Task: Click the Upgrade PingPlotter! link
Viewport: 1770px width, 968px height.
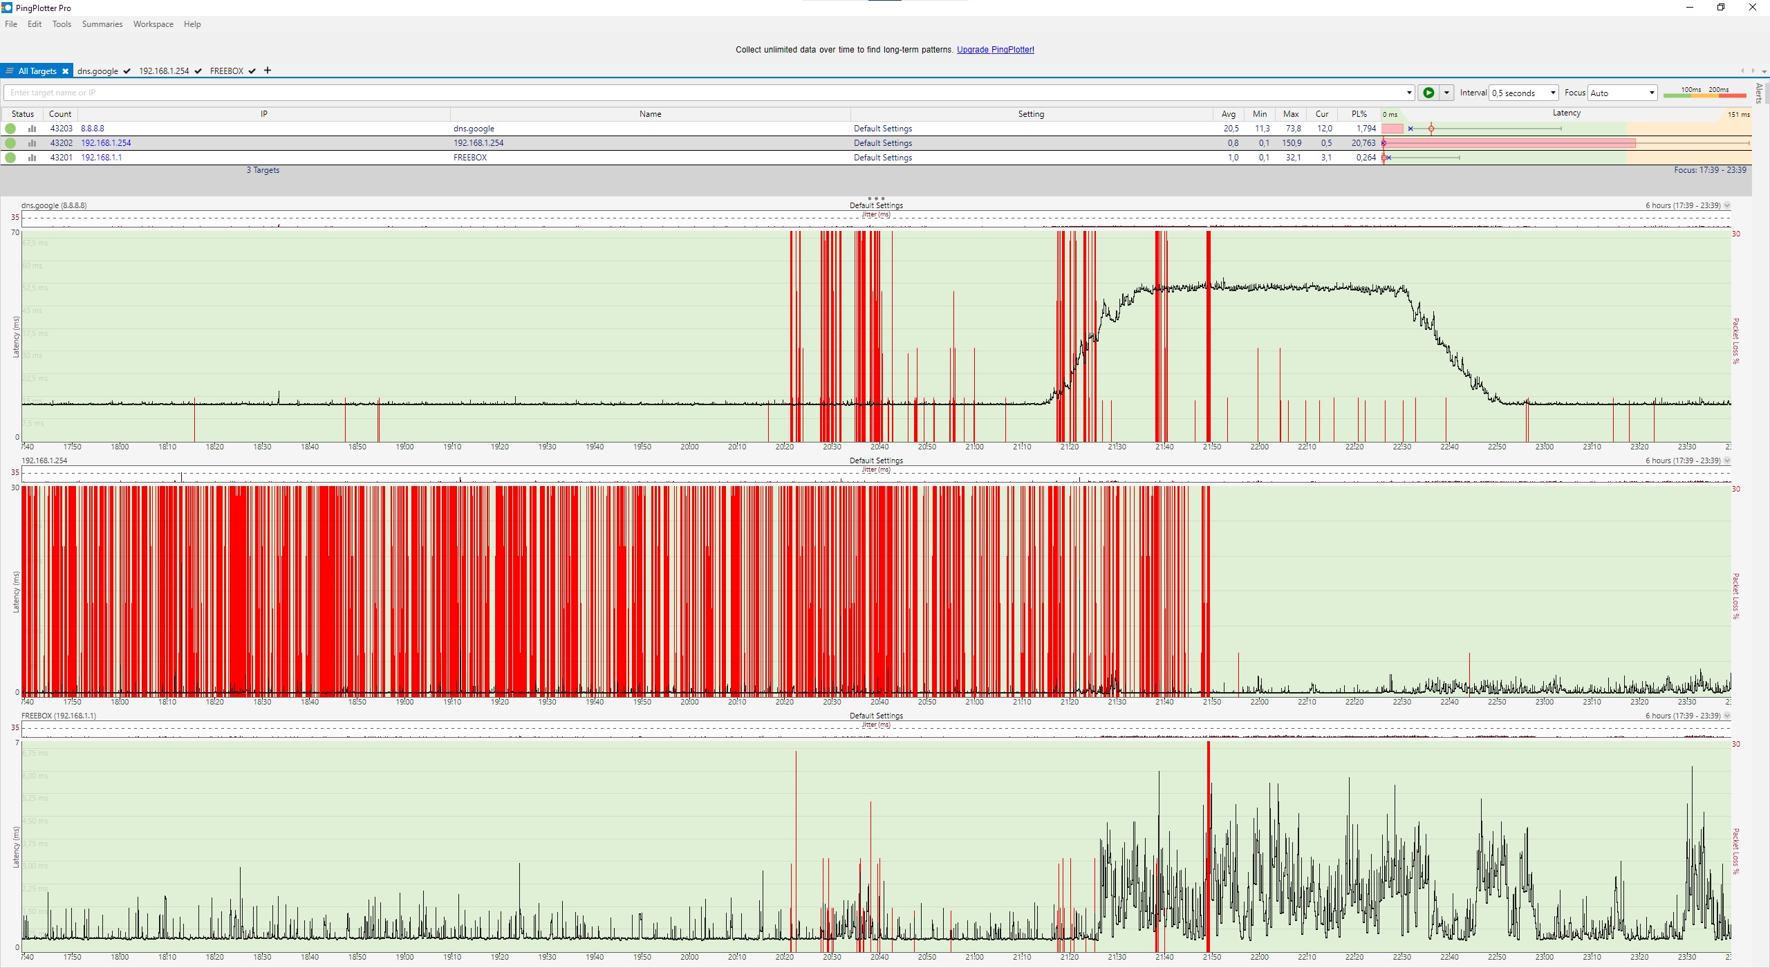Action: coord(995,50)
